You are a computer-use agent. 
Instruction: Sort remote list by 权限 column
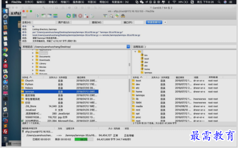(196, 77)
